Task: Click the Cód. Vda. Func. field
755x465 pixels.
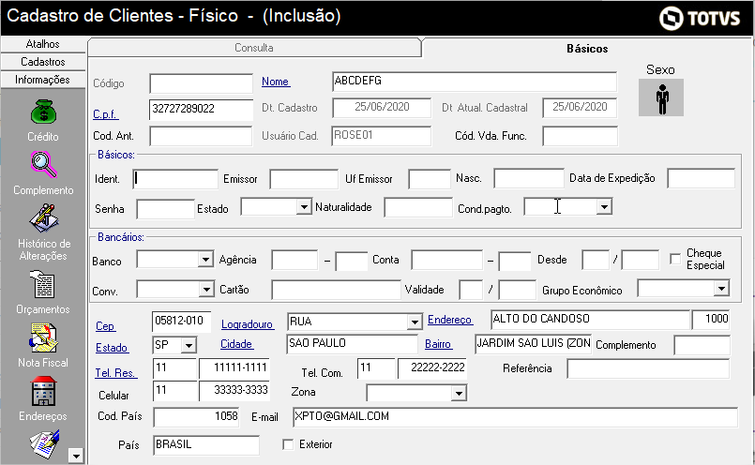Action: pyautogui.click(x=580, y=136)
